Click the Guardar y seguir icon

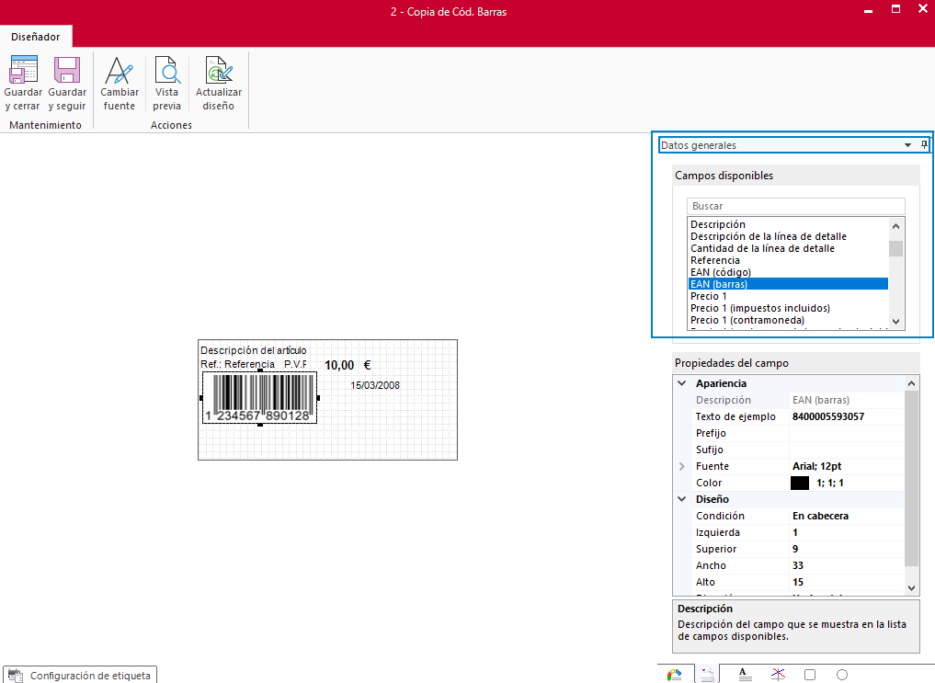click(67, 69)
